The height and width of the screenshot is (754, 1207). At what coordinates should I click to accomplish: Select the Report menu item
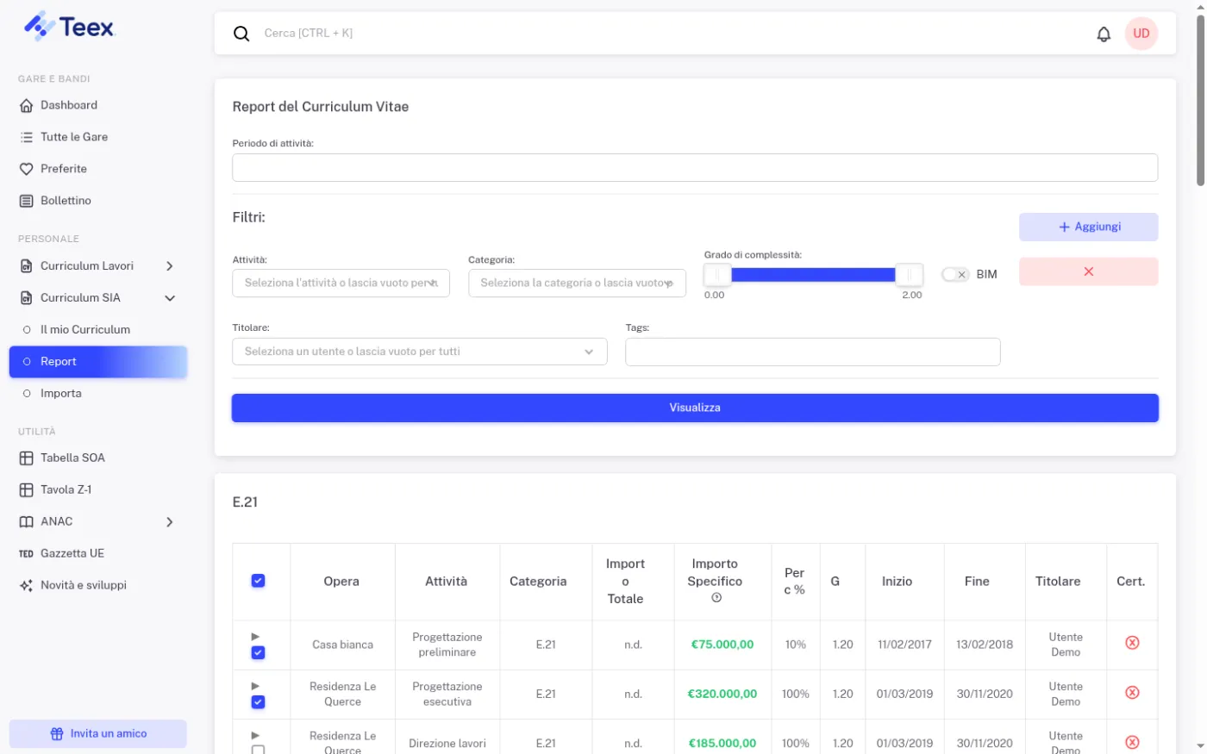coord(98,362)
